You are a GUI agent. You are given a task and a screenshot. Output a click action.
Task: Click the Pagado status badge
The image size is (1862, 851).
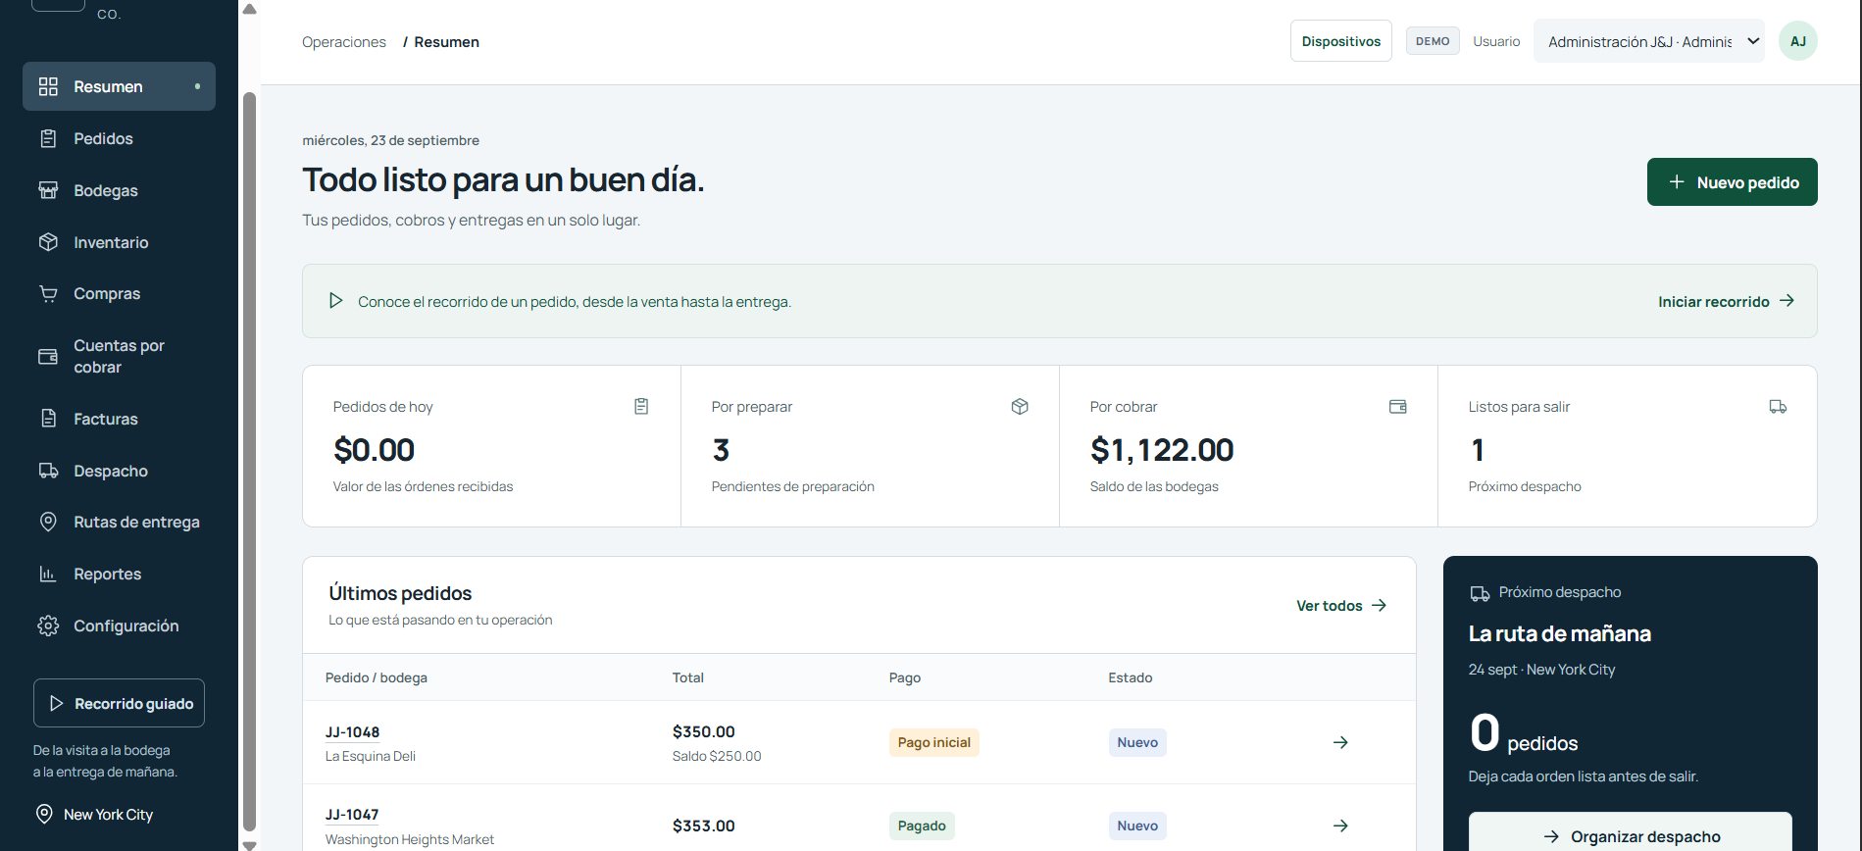point(922,826)
